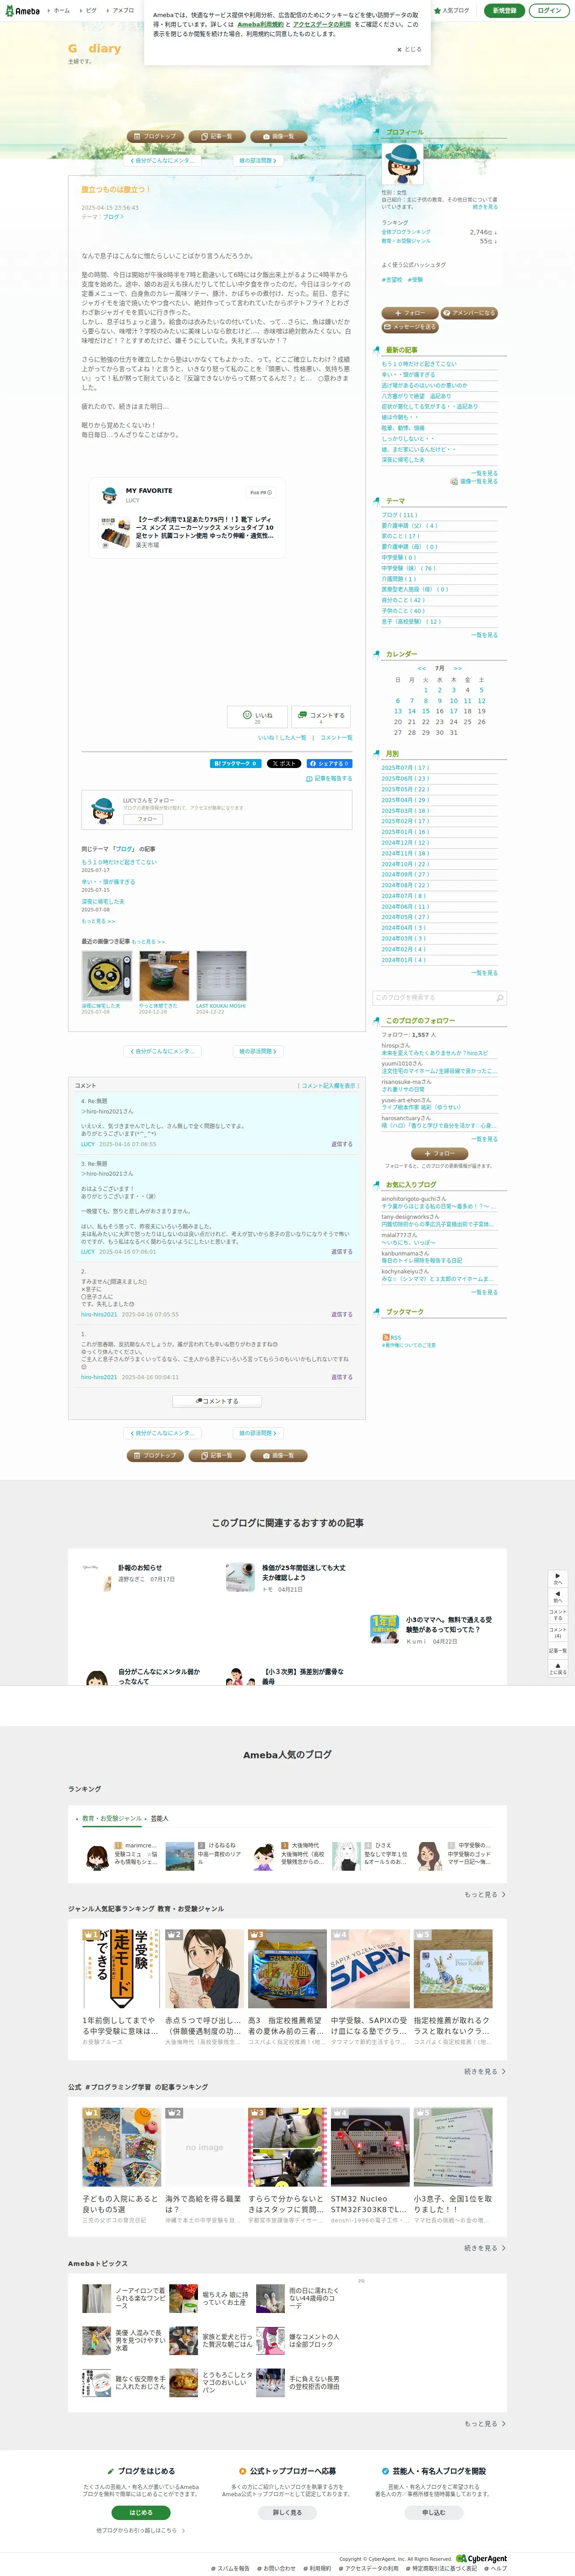Click the いいね smiley like button
Image resolution: width=575 pixels, height=2576 pixels.
click(x=257, y=717)
